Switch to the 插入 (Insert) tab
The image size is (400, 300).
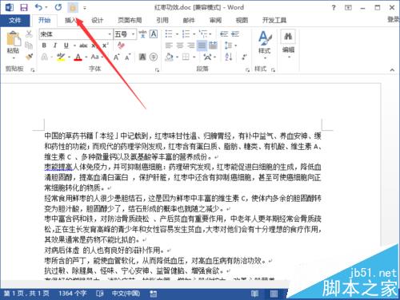click(70, 20)
